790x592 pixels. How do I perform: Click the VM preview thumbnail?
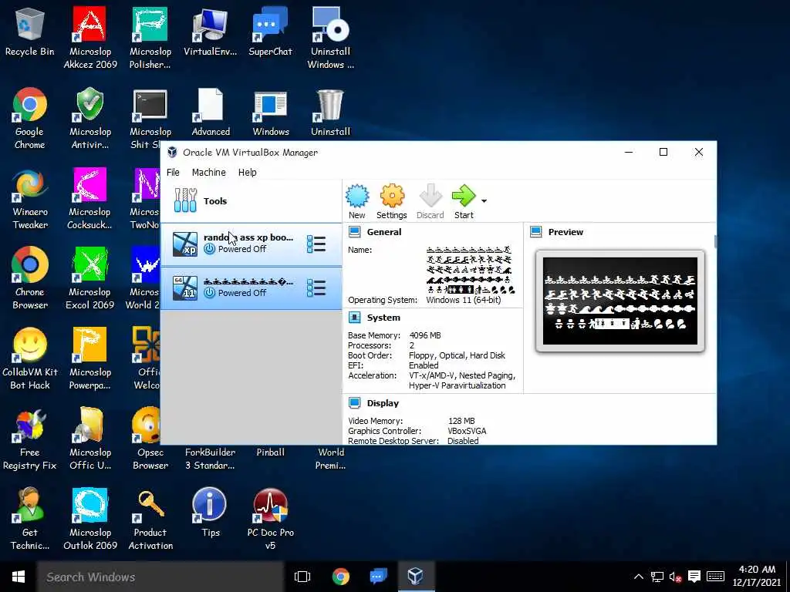(x=620, y=301)
